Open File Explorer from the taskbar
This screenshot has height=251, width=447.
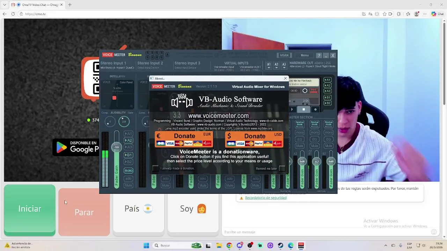(219, 246)
